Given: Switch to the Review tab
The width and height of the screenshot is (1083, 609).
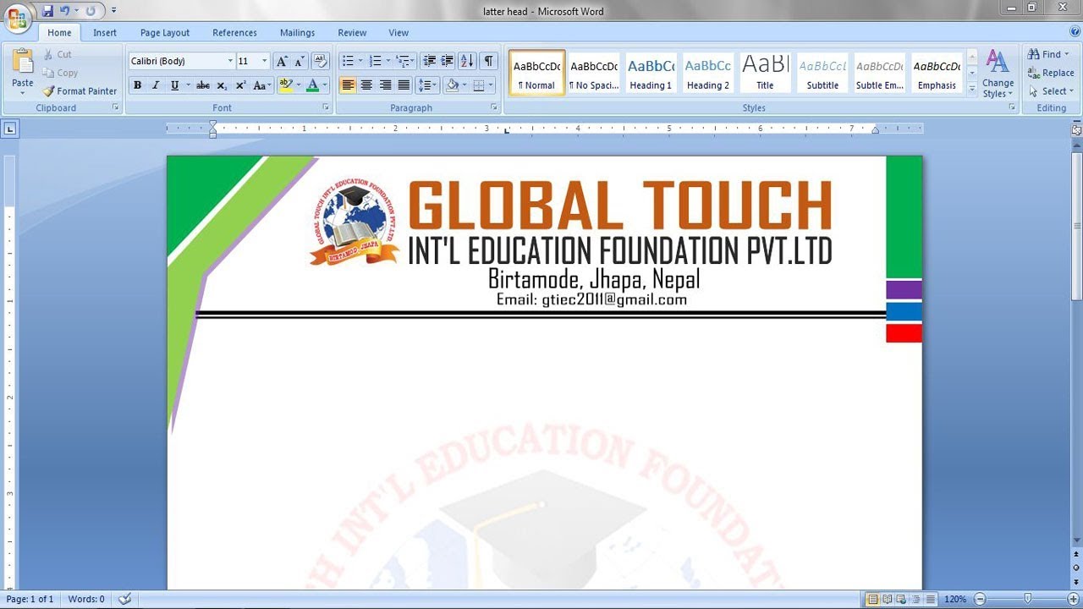Looking at the screenshot, I should 352,33.
